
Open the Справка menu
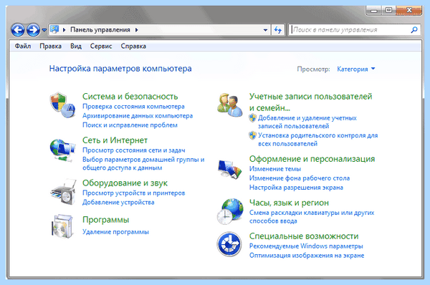click(133, 46)
